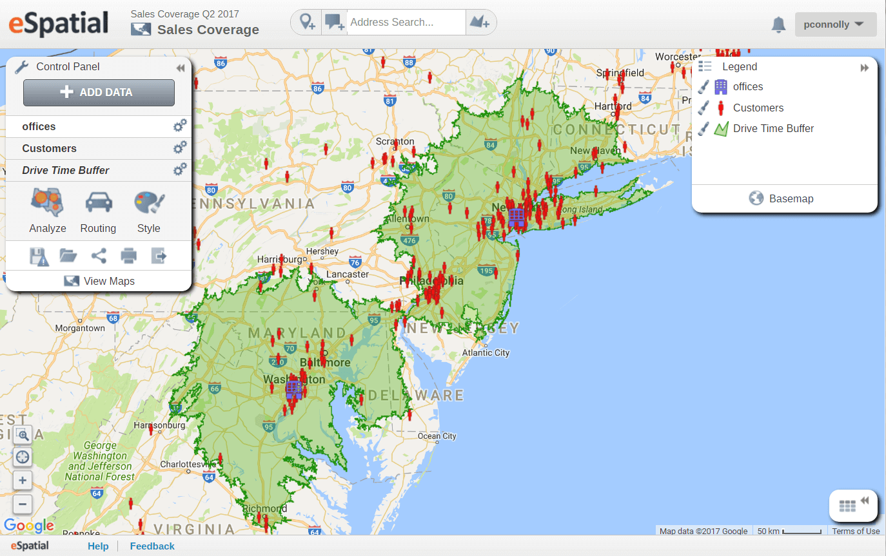This screenshot has width=886, height=556.
Task: Open the Basemap selector
Action: (781, 198)
